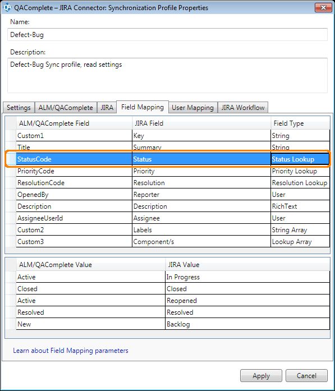The height and width of the screenshot is (391, 335).
Task: Click the Status Lookup field type cell
Action: coord(300,159)
